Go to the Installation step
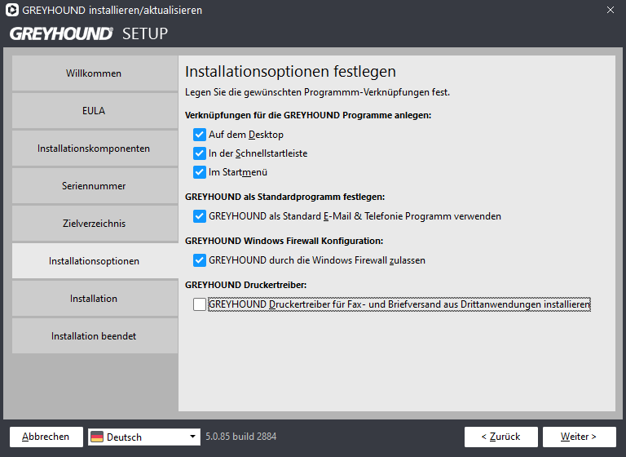This screenshot has height=457, width=626. click(95, 299)
